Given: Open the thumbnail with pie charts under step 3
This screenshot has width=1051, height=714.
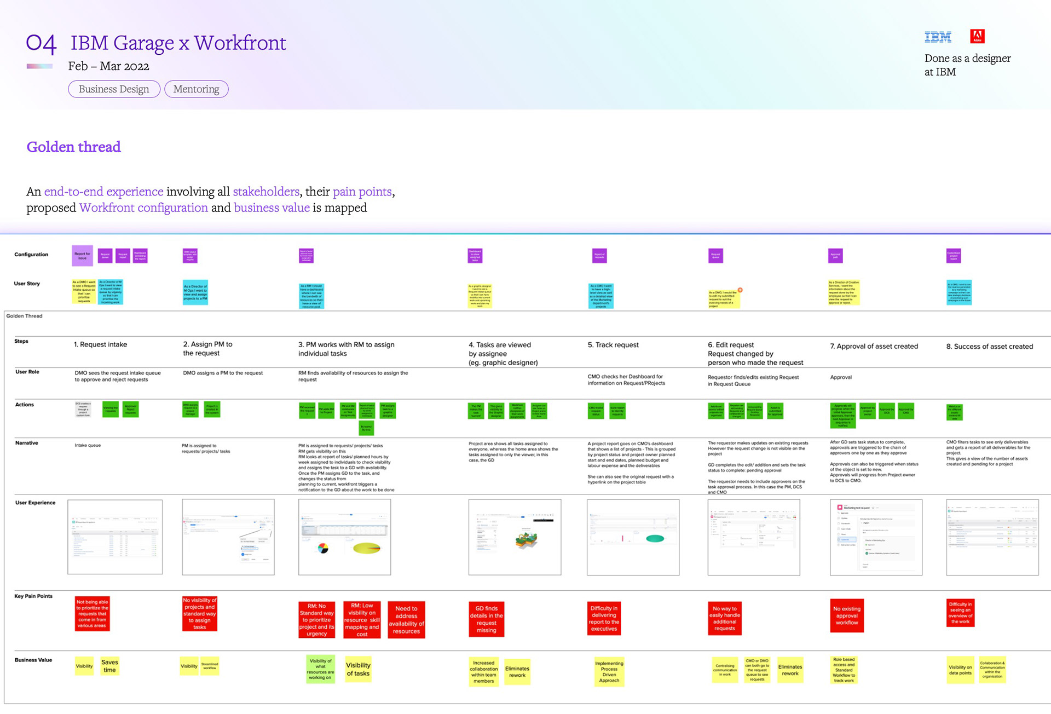Looking at the screenshot, I should pos(344,537).
